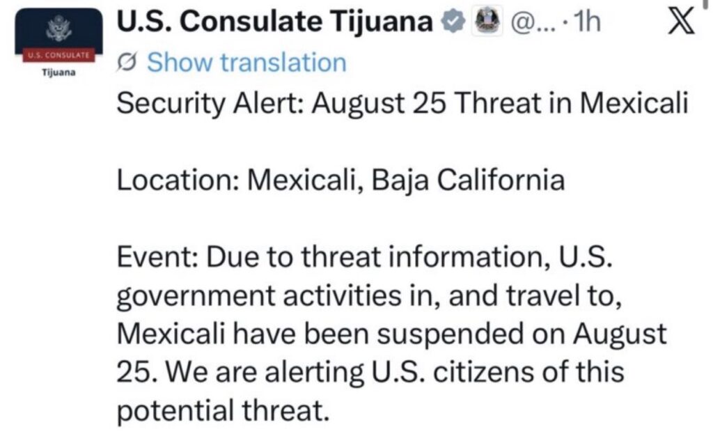The height and width of the screenshot is (443, 713).
Task: Click the Mexicali have been suspended line
Action: coord(391,334)
